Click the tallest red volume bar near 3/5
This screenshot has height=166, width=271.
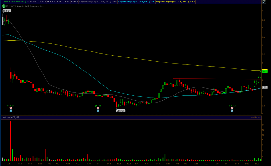pos(11,141)
